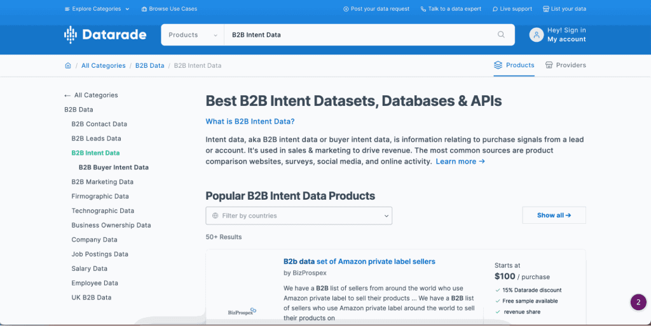
Task: Click the user avatar icon
Action: [537, 35]
